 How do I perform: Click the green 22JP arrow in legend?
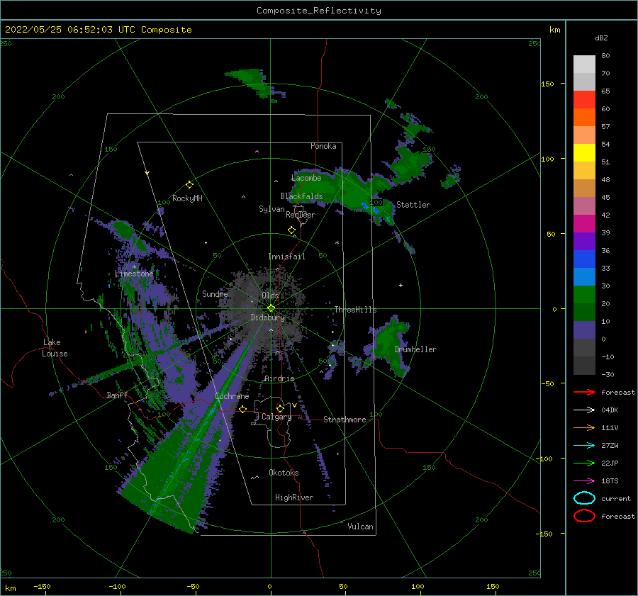click(x=584, y=463)
